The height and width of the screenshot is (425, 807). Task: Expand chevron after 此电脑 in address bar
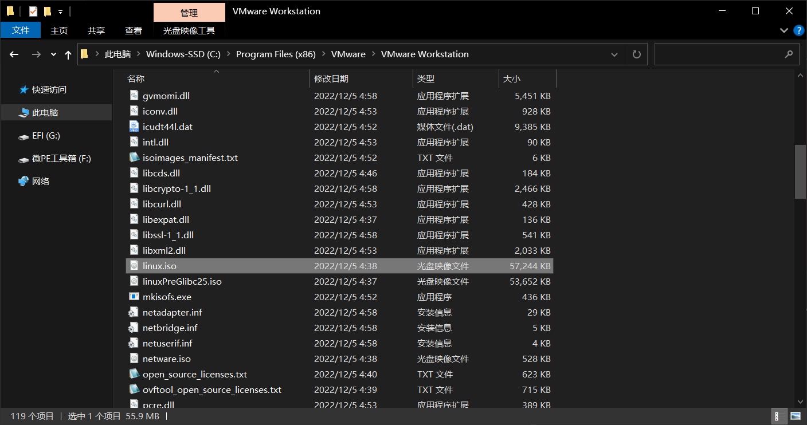click(139, 54)
